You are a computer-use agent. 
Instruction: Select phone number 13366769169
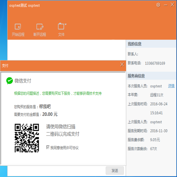[155, 63]
